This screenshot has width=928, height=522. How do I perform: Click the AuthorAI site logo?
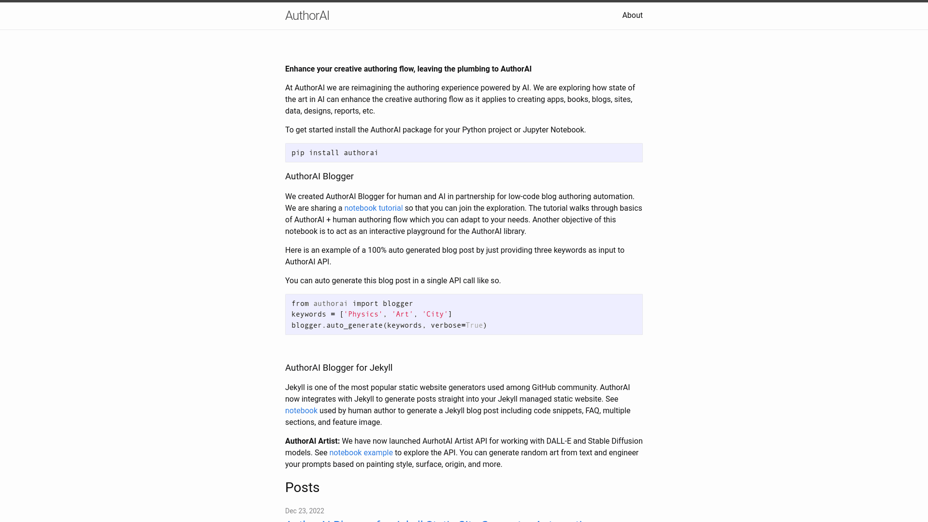[307, 15]
